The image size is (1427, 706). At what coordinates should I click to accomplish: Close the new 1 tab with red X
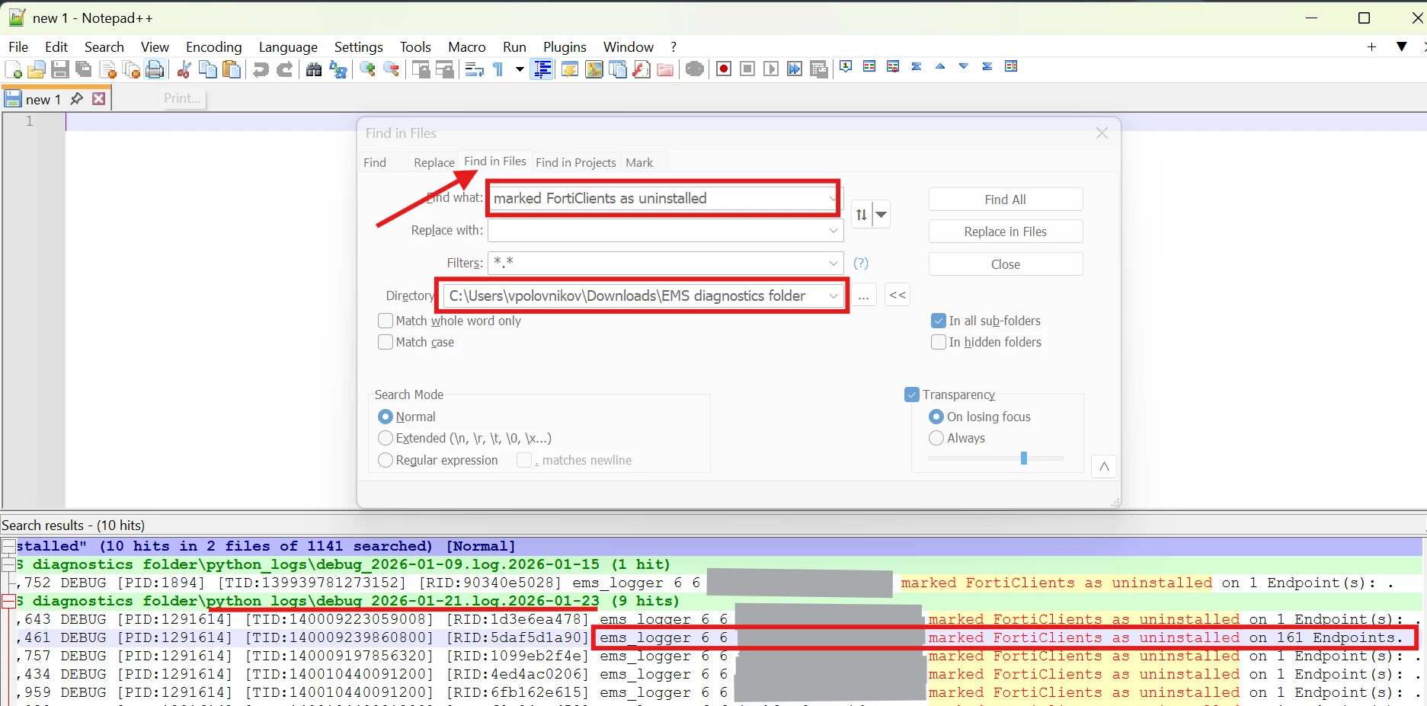(98, 99)
